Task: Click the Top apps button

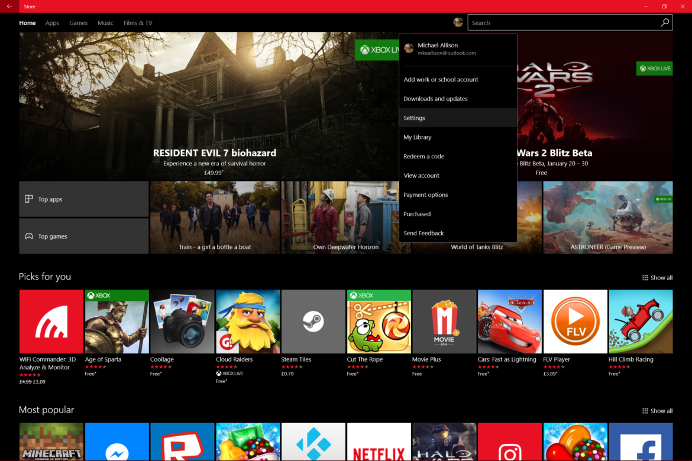Action: tap(83, 199)
